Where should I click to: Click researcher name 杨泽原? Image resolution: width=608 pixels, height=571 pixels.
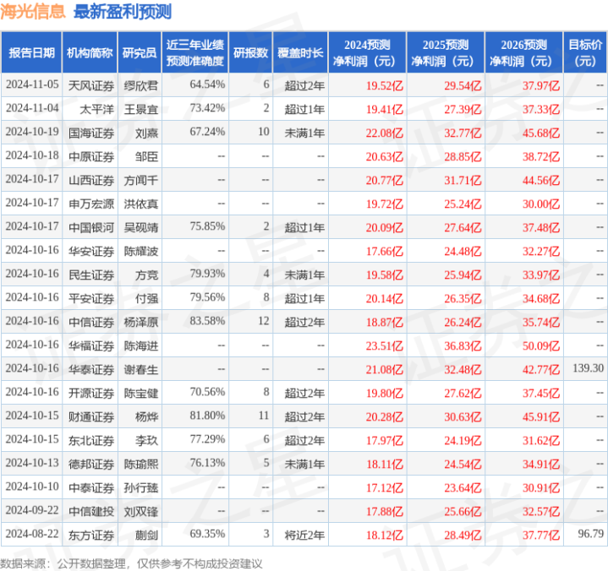(x=140, y=322)
